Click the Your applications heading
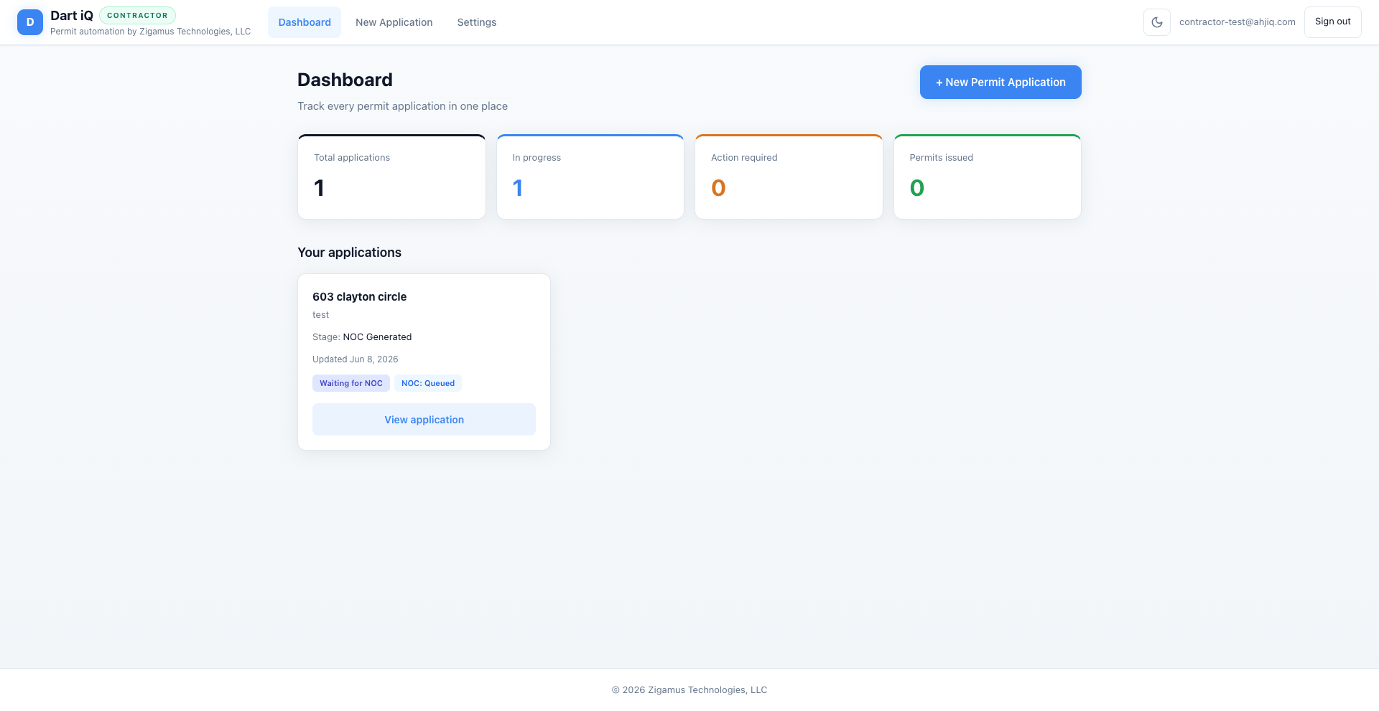 [x=350, y=253]
